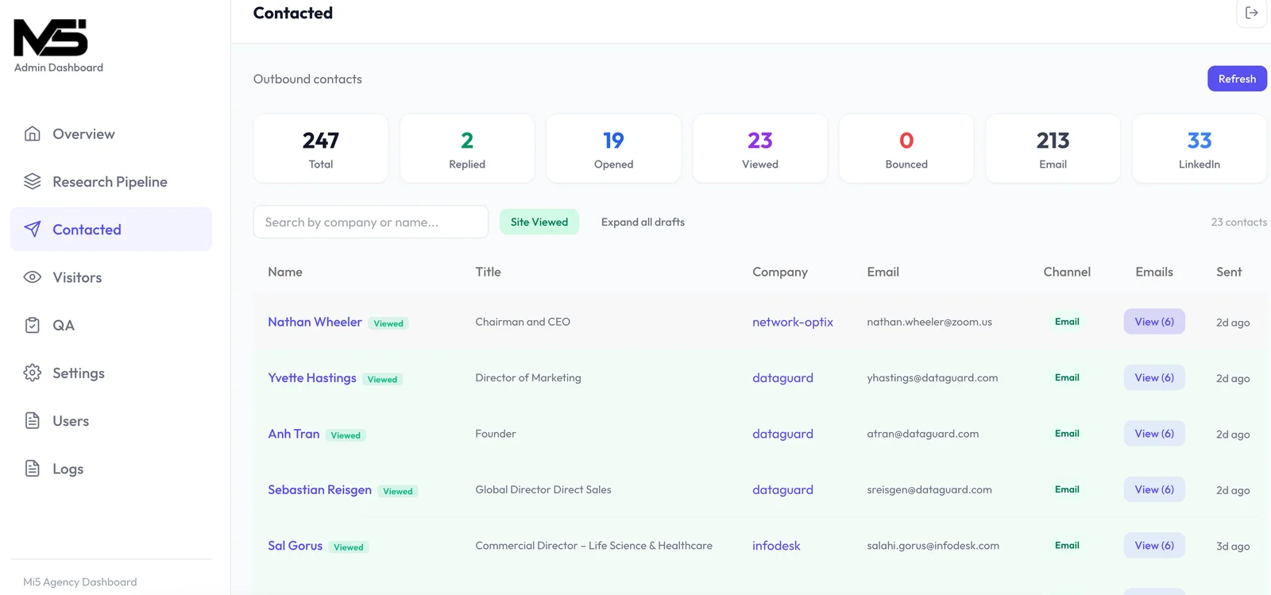
Task: Click the Channel column header
Action: tap(1067, 272)
